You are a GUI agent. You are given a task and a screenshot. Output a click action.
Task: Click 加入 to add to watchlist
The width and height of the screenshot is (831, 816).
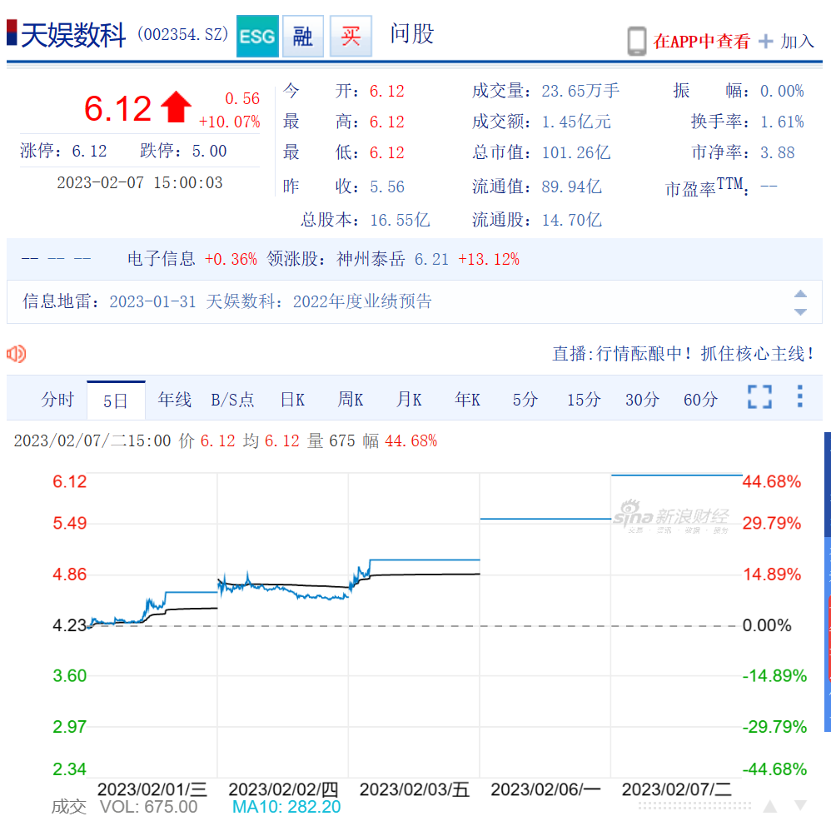pos(797,42)
